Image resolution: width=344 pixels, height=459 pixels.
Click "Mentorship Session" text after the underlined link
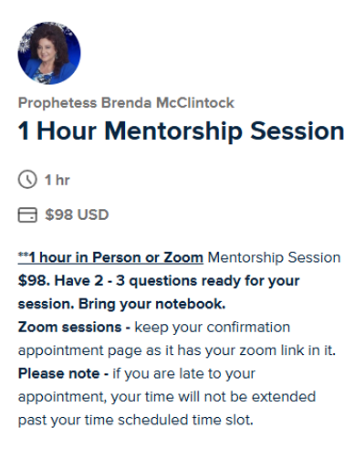click(x=274, y=257)
